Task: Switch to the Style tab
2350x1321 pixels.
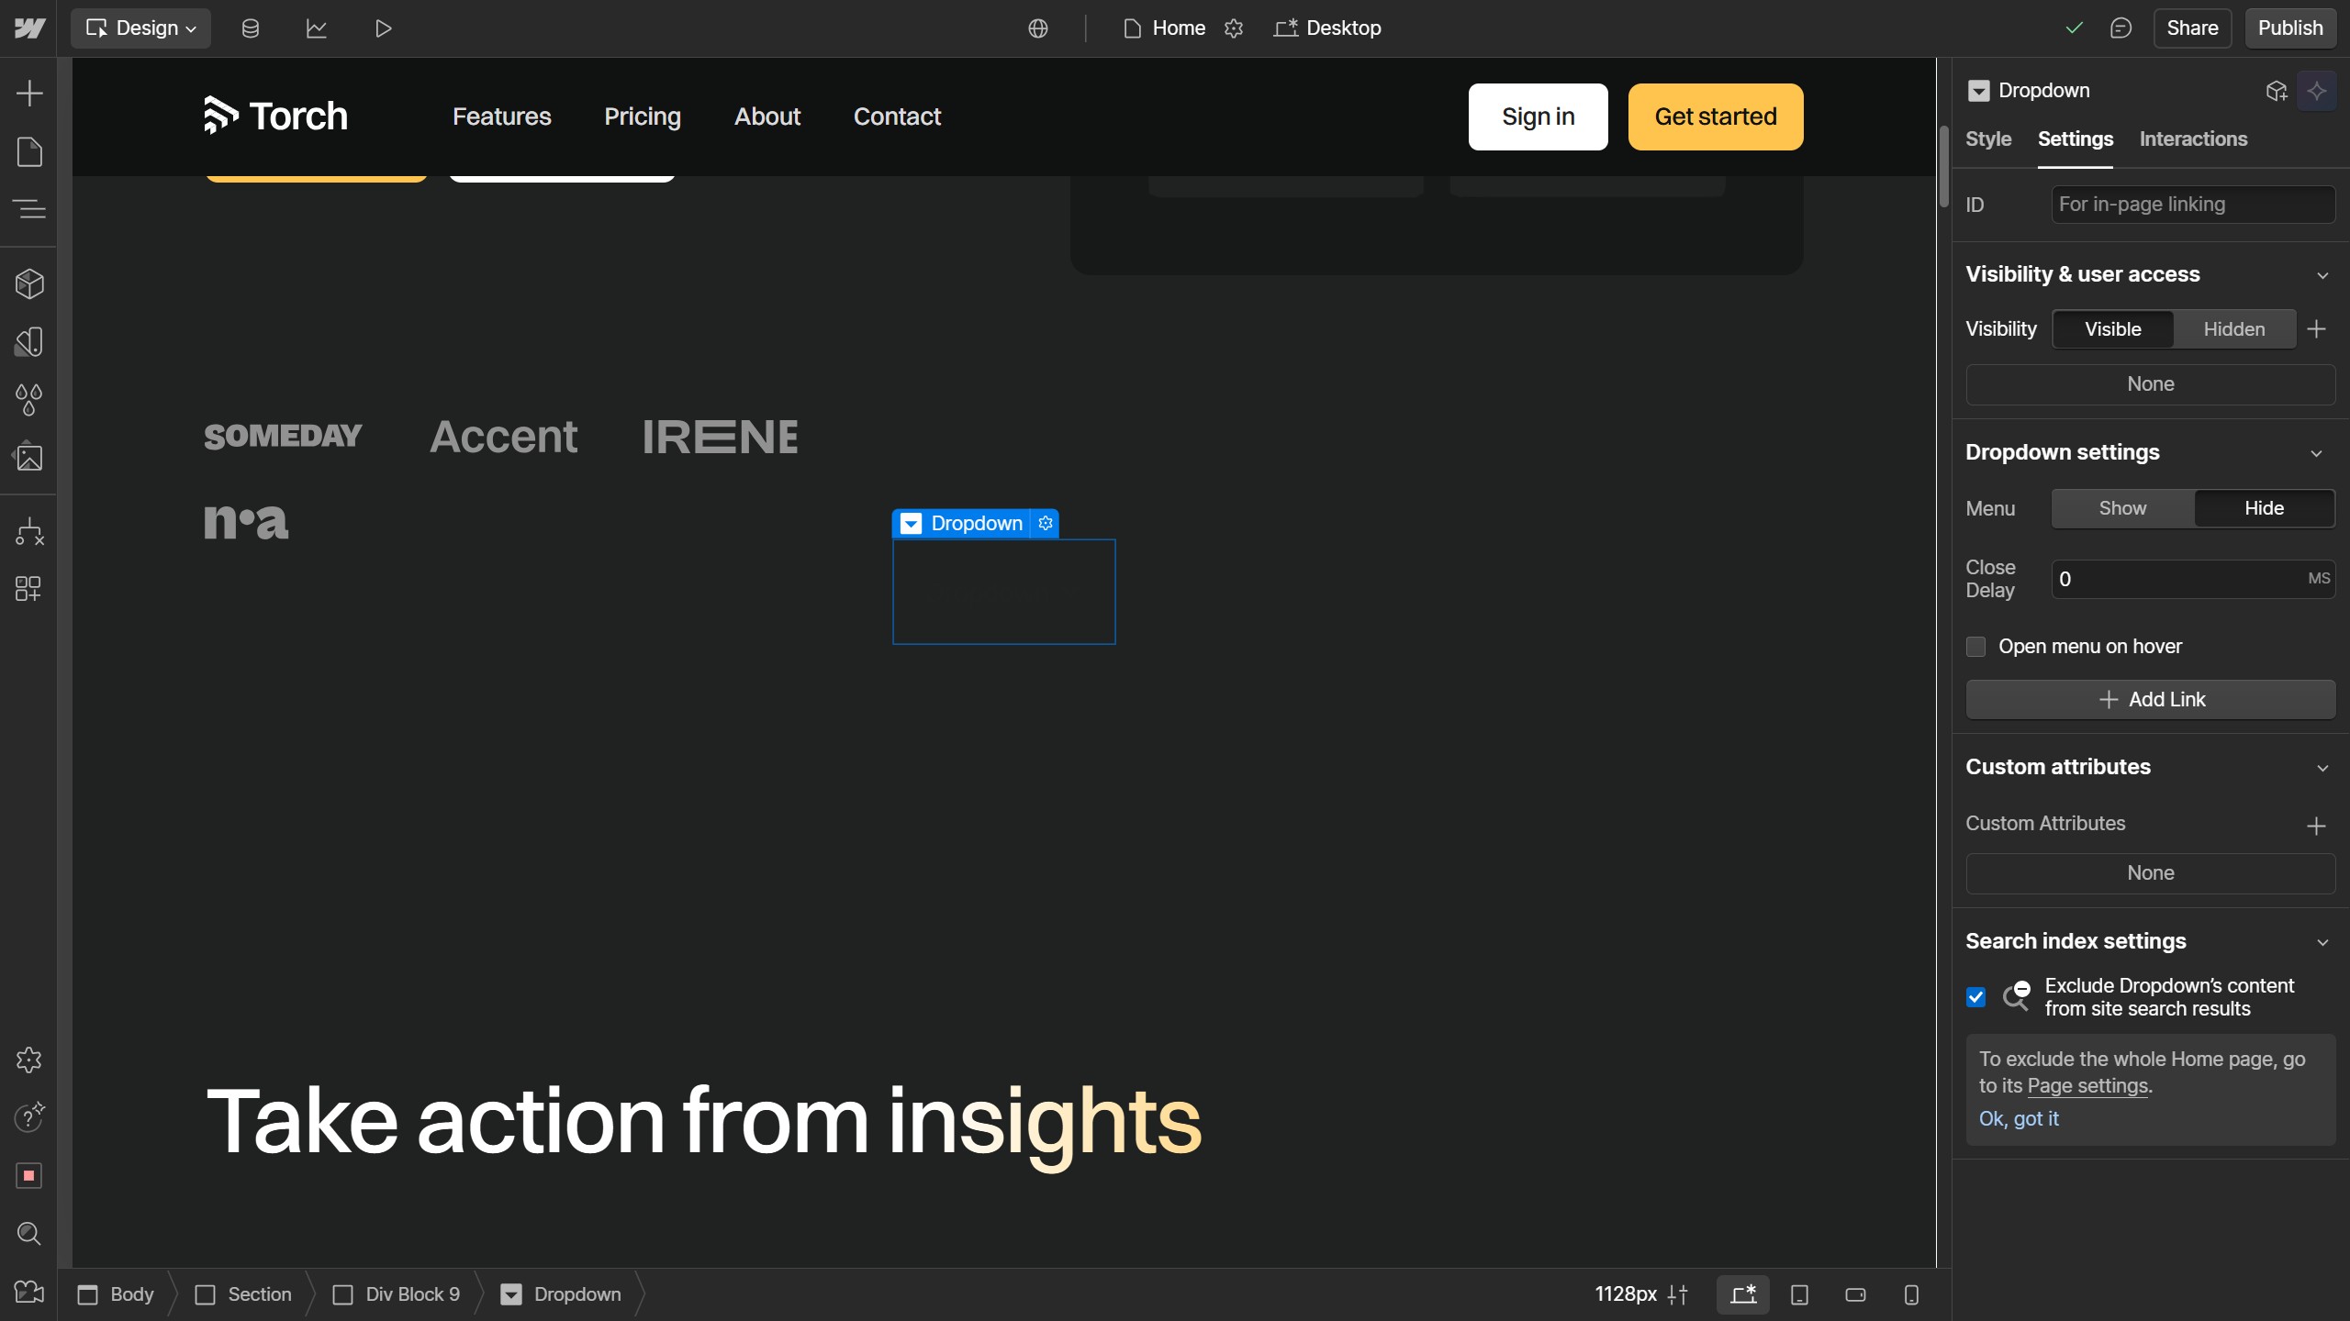Action: [x=1988, y=139]
